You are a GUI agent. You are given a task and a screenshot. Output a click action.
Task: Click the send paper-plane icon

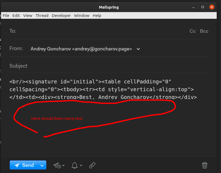pyautogui.click(x=17, y=165)
